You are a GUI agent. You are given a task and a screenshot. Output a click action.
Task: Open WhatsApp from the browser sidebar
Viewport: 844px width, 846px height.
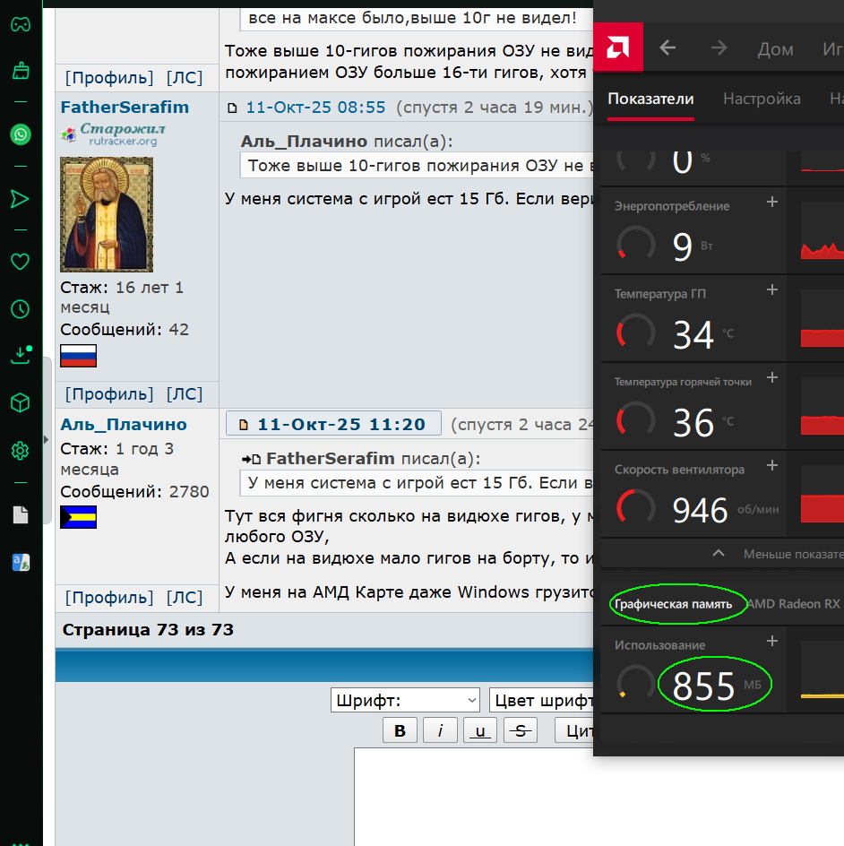click(x=19, y=134)
